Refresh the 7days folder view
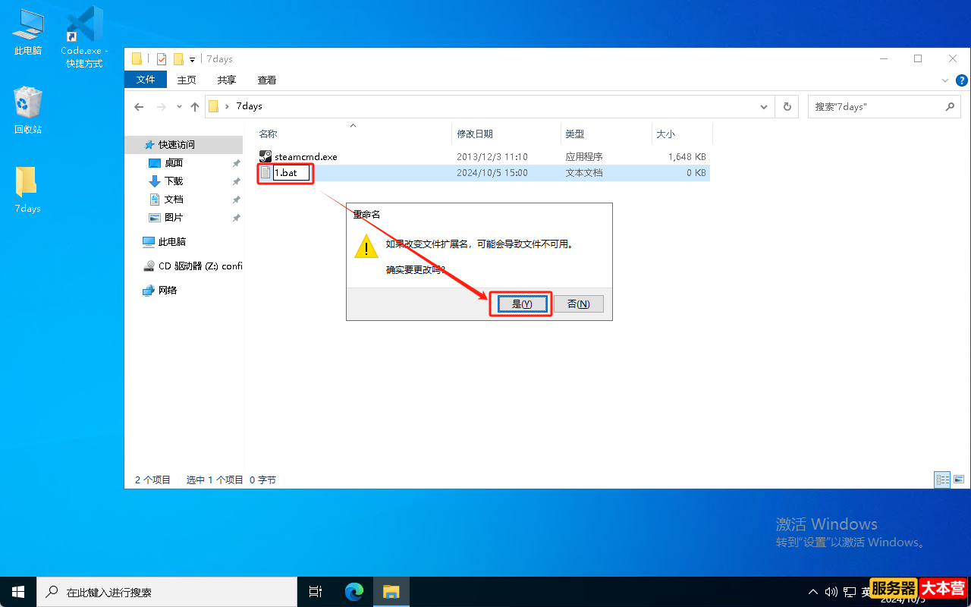Screen dimensions: 971x607 pos(787,107)
